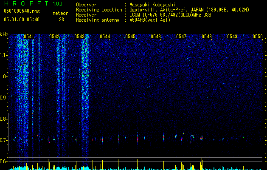Click the HROFFT 1.0.0 title text

click(x=33, y=3)
